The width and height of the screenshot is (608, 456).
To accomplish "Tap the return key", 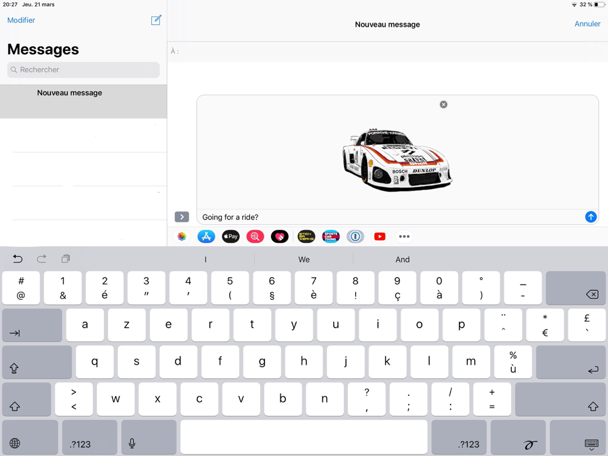I will point(571,362).
